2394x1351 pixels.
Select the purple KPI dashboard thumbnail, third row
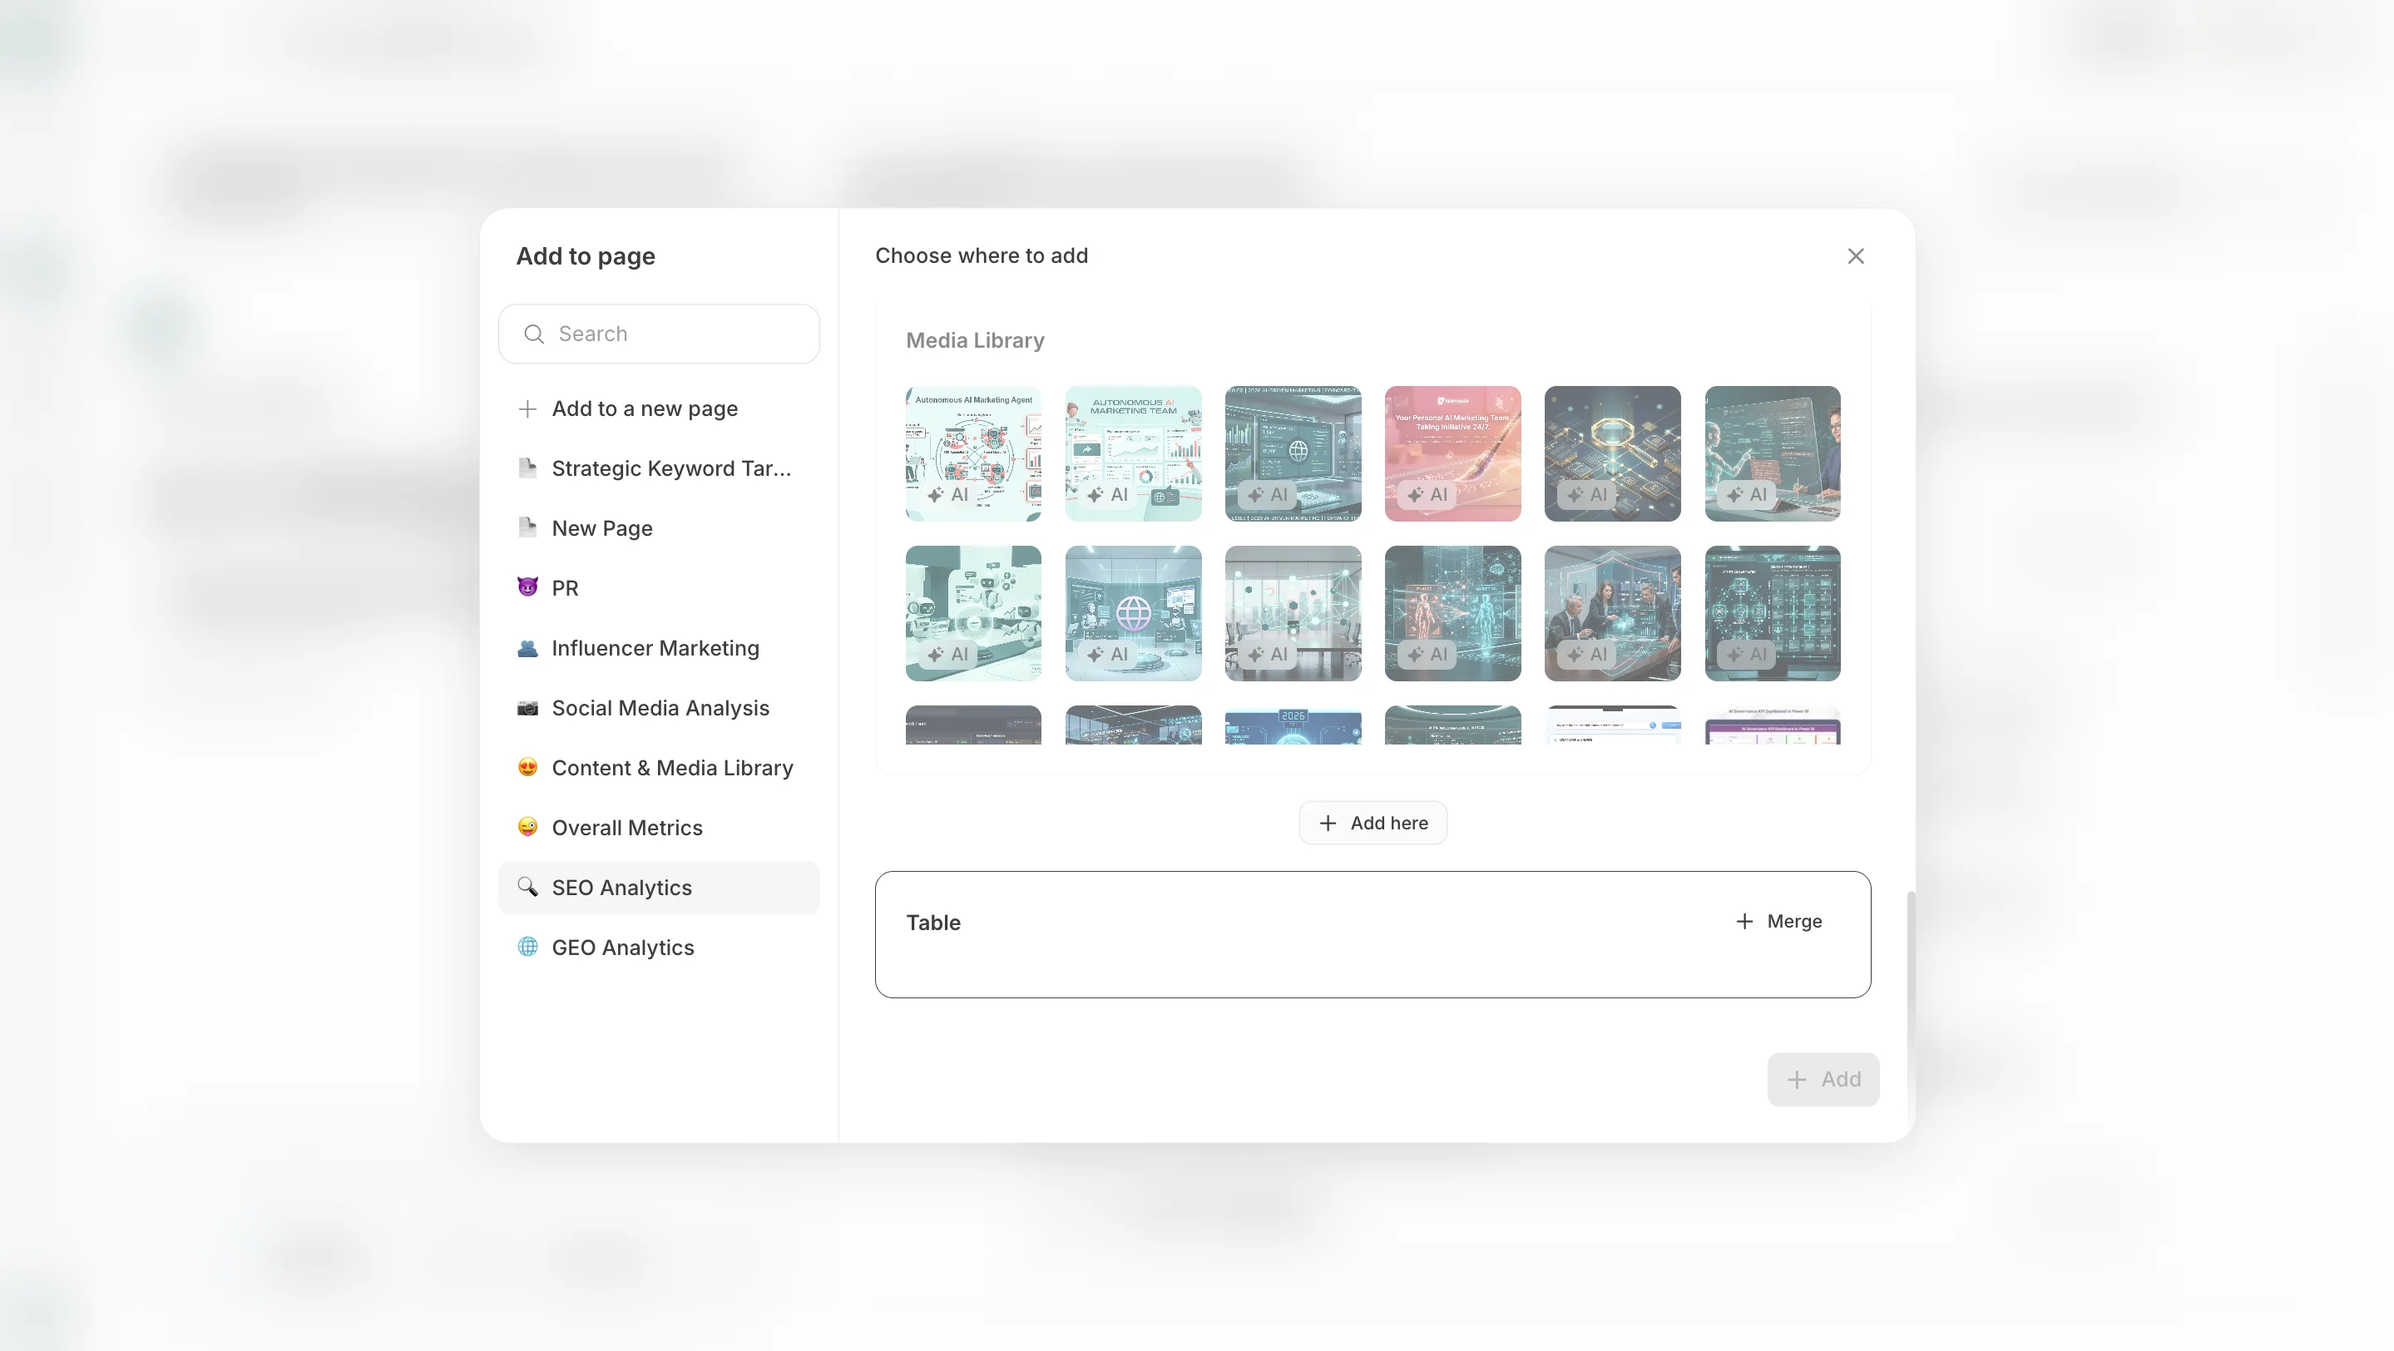click(x=1773, y=725)
